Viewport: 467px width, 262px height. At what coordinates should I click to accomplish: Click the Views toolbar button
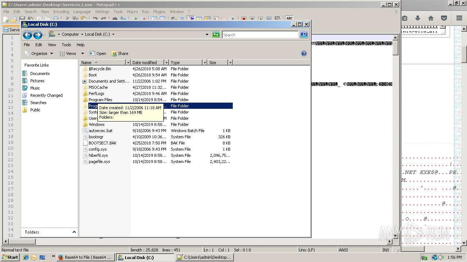[x=68, y=53]
